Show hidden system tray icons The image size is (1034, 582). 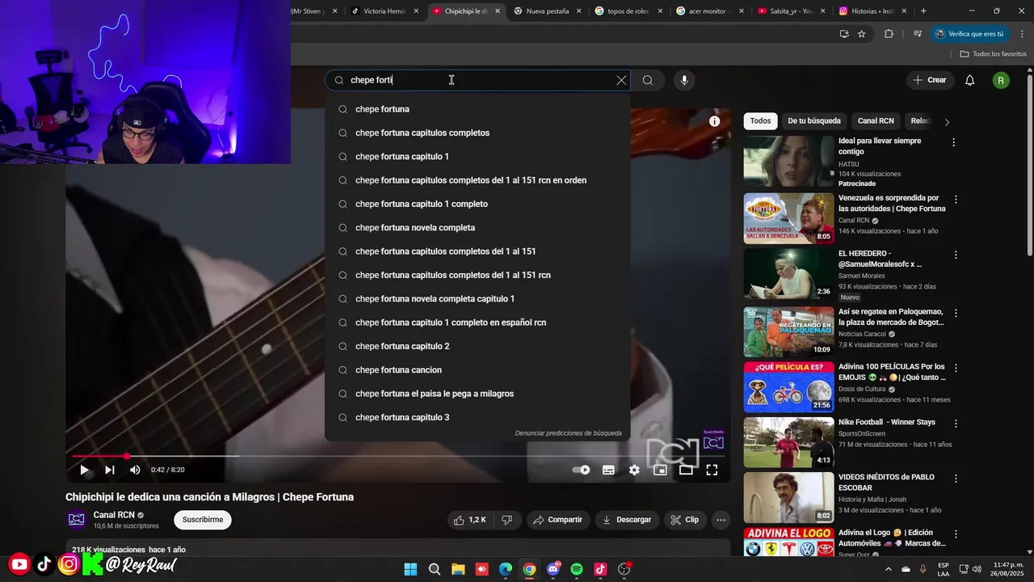click(889, 569)
